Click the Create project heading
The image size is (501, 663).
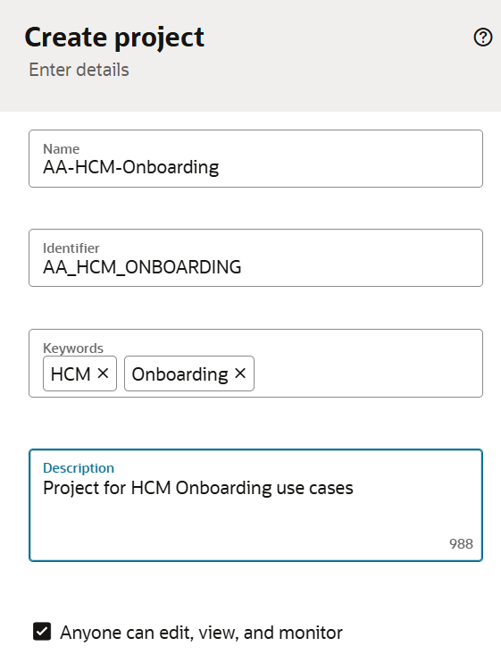114,38
